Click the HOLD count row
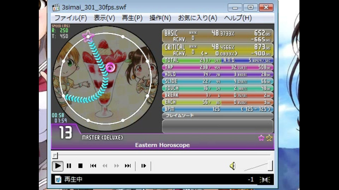339x190 pixels. tap(218, 74)
